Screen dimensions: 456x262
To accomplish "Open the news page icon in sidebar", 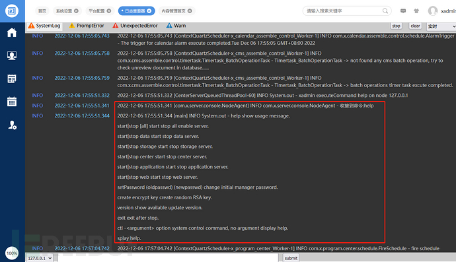I will point(12,79).
